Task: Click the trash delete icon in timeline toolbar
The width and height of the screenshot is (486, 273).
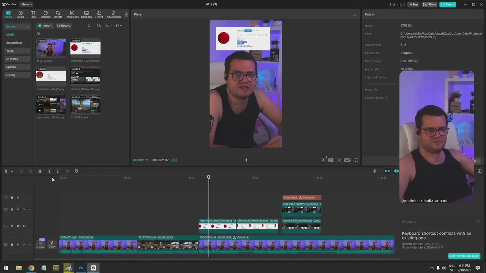Action: click(67, 171)
